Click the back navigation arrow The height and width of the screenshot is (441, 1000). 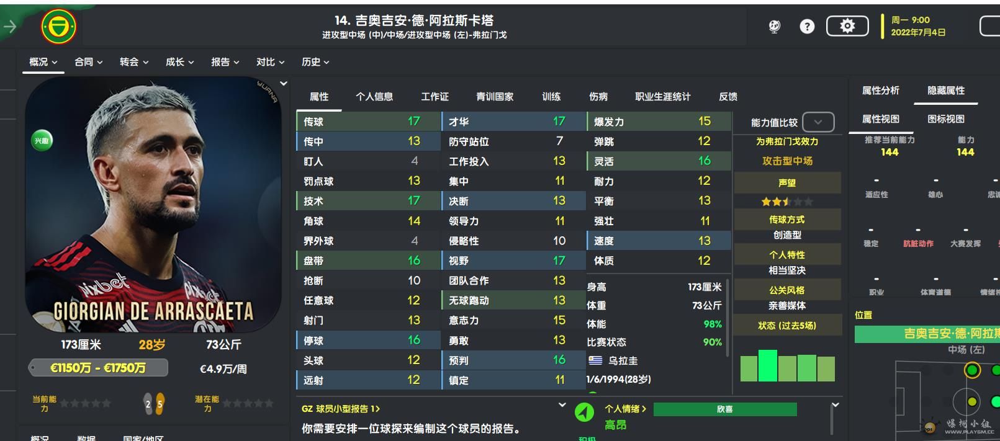(10, 26)
